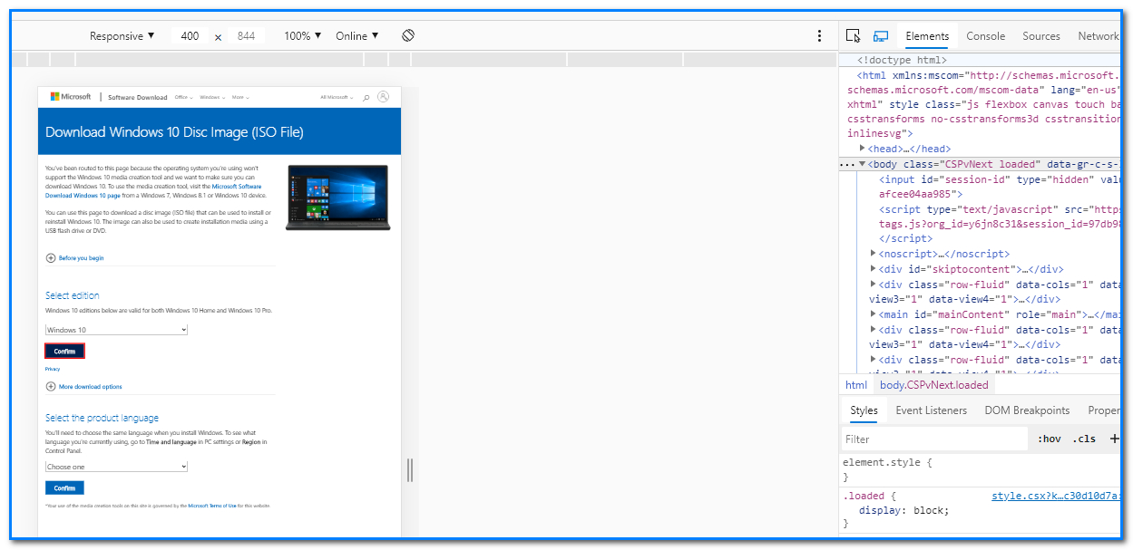1133x550 pixels.
Task: Open the Windows menu in page header
Action: (212, 97)
